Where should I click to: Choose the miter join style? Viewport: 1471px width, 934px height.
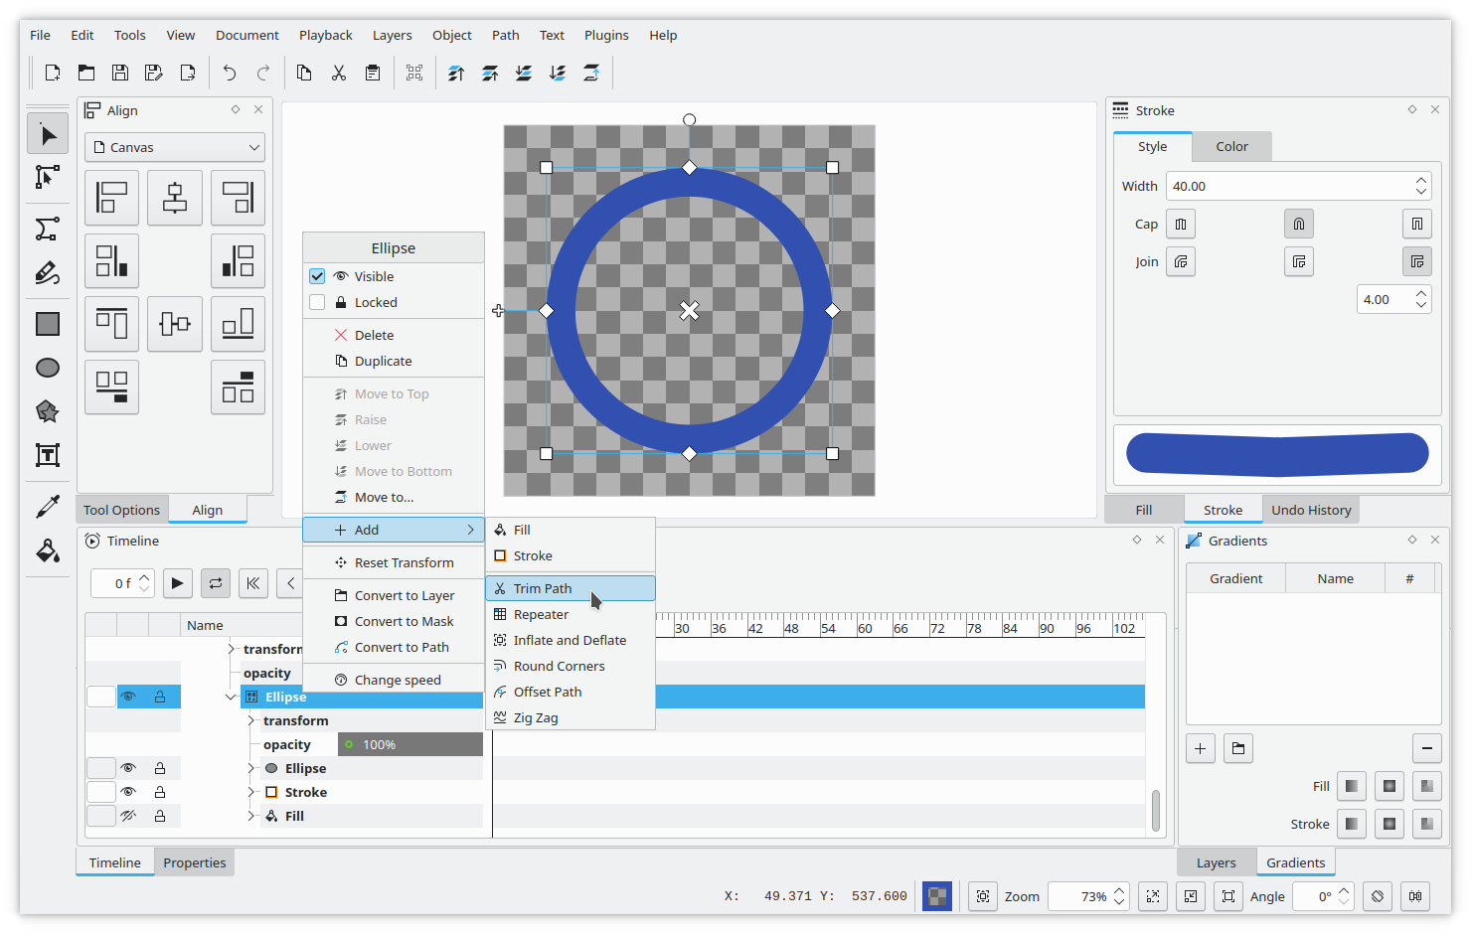[1417, 261]
